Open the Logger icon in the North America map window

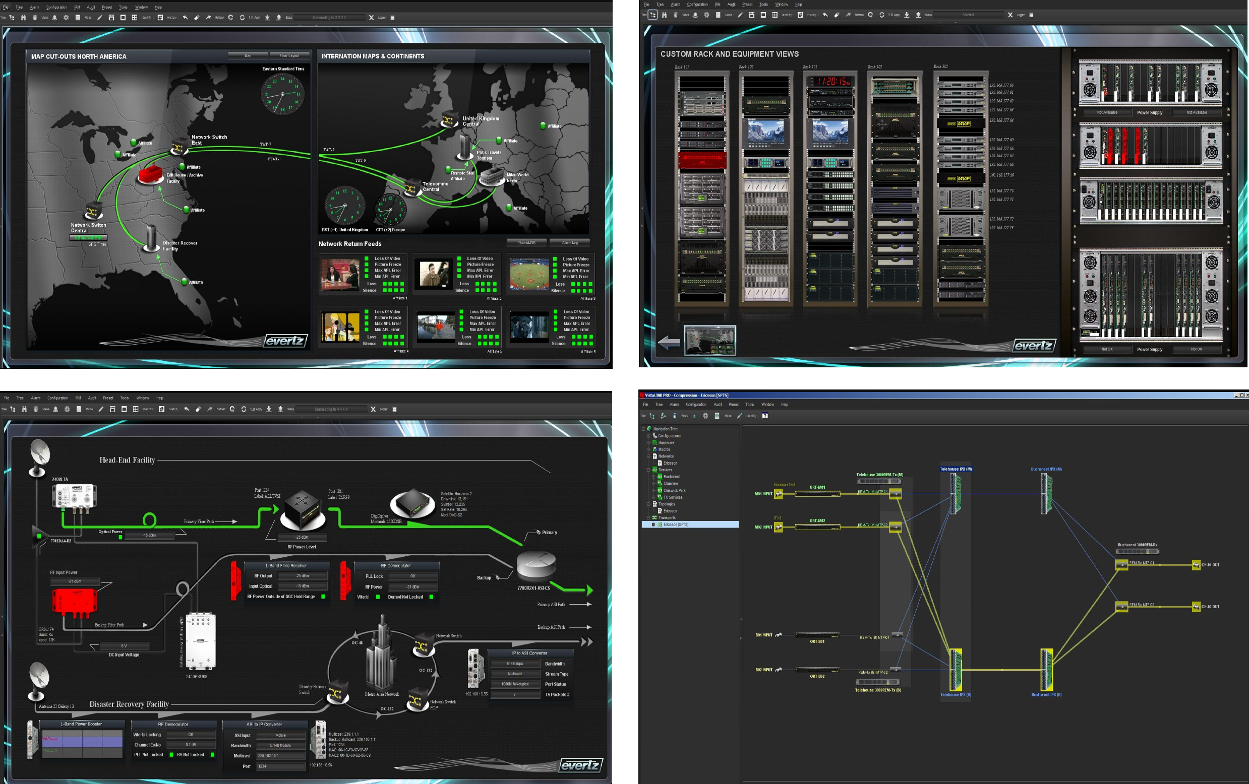point(393,18)
